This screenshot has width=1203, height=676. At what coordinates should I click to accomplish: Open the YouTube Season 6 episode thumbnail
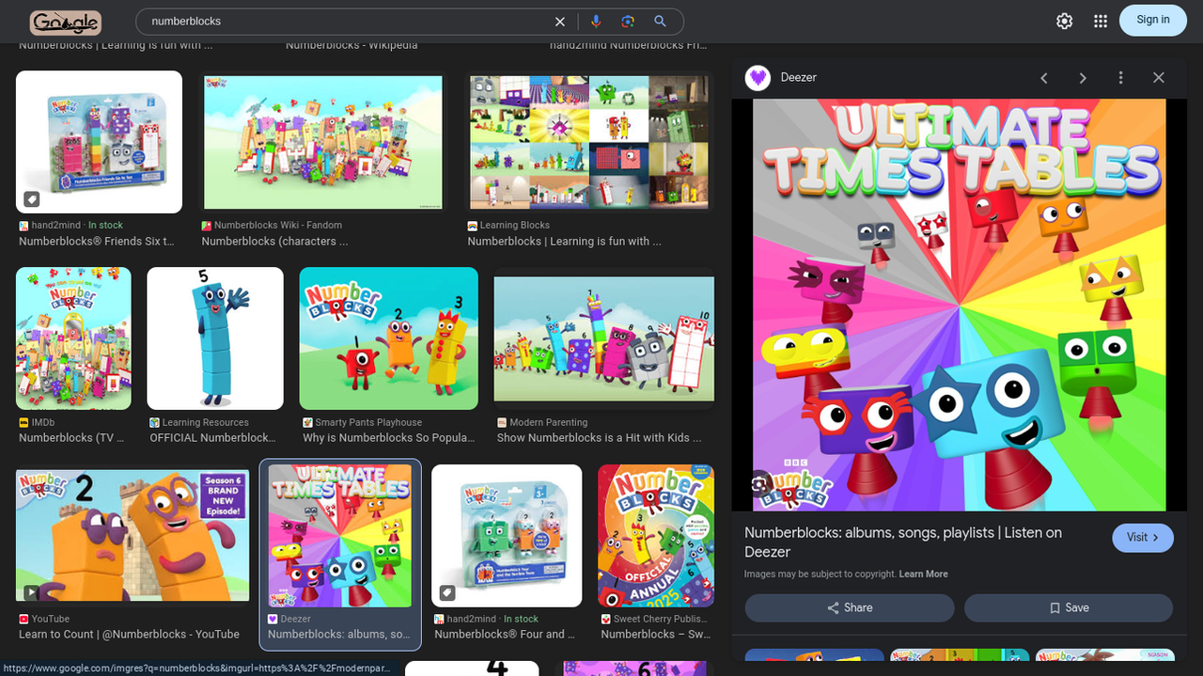click(133, 536)
